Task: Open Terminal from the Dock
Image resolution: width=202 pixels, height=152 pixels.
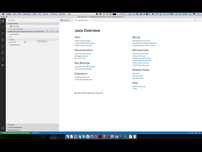Action: 100,136
